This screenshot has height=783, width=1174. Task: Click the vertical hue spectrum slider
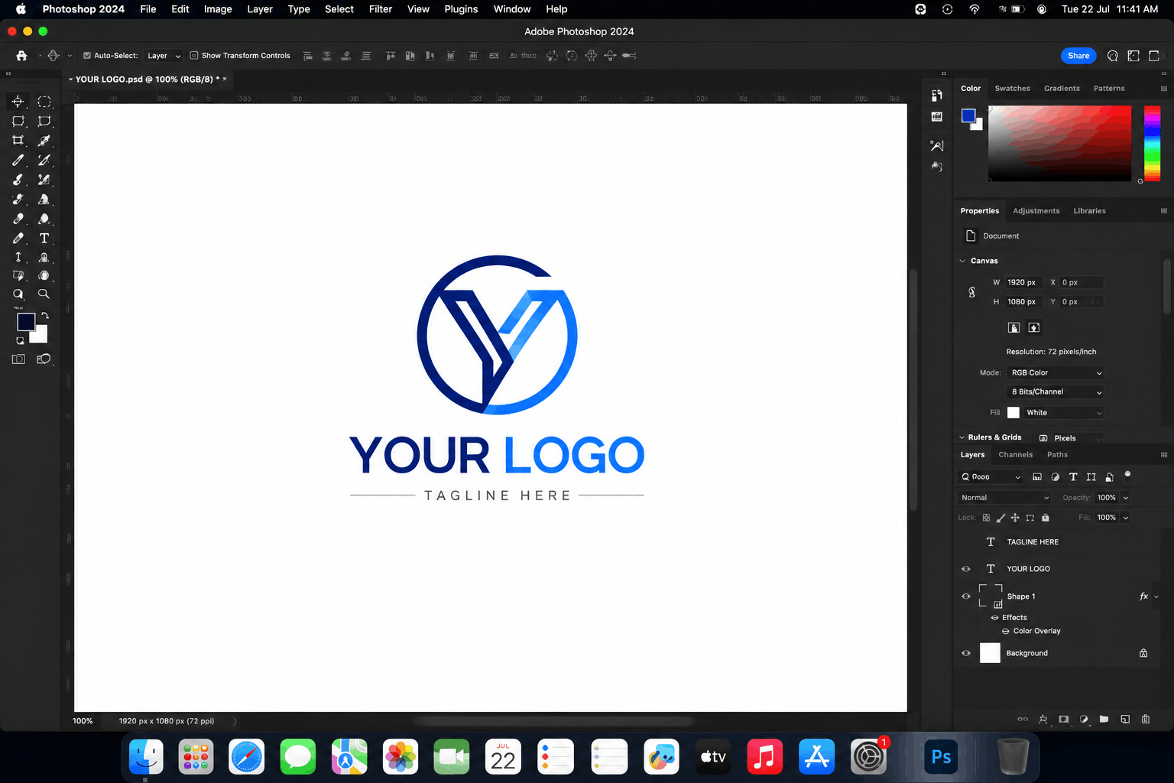point(1152,144)
